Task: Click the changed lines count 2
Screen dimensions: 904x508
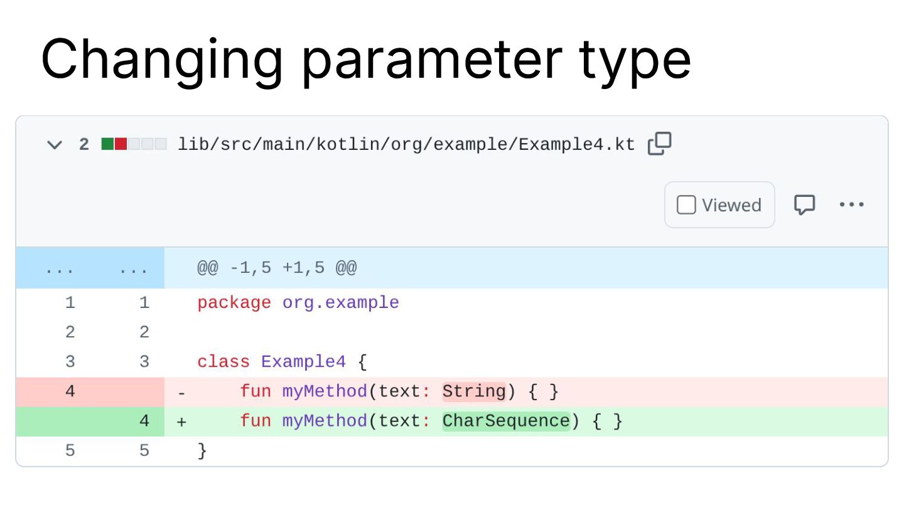Action: point(84,145)
